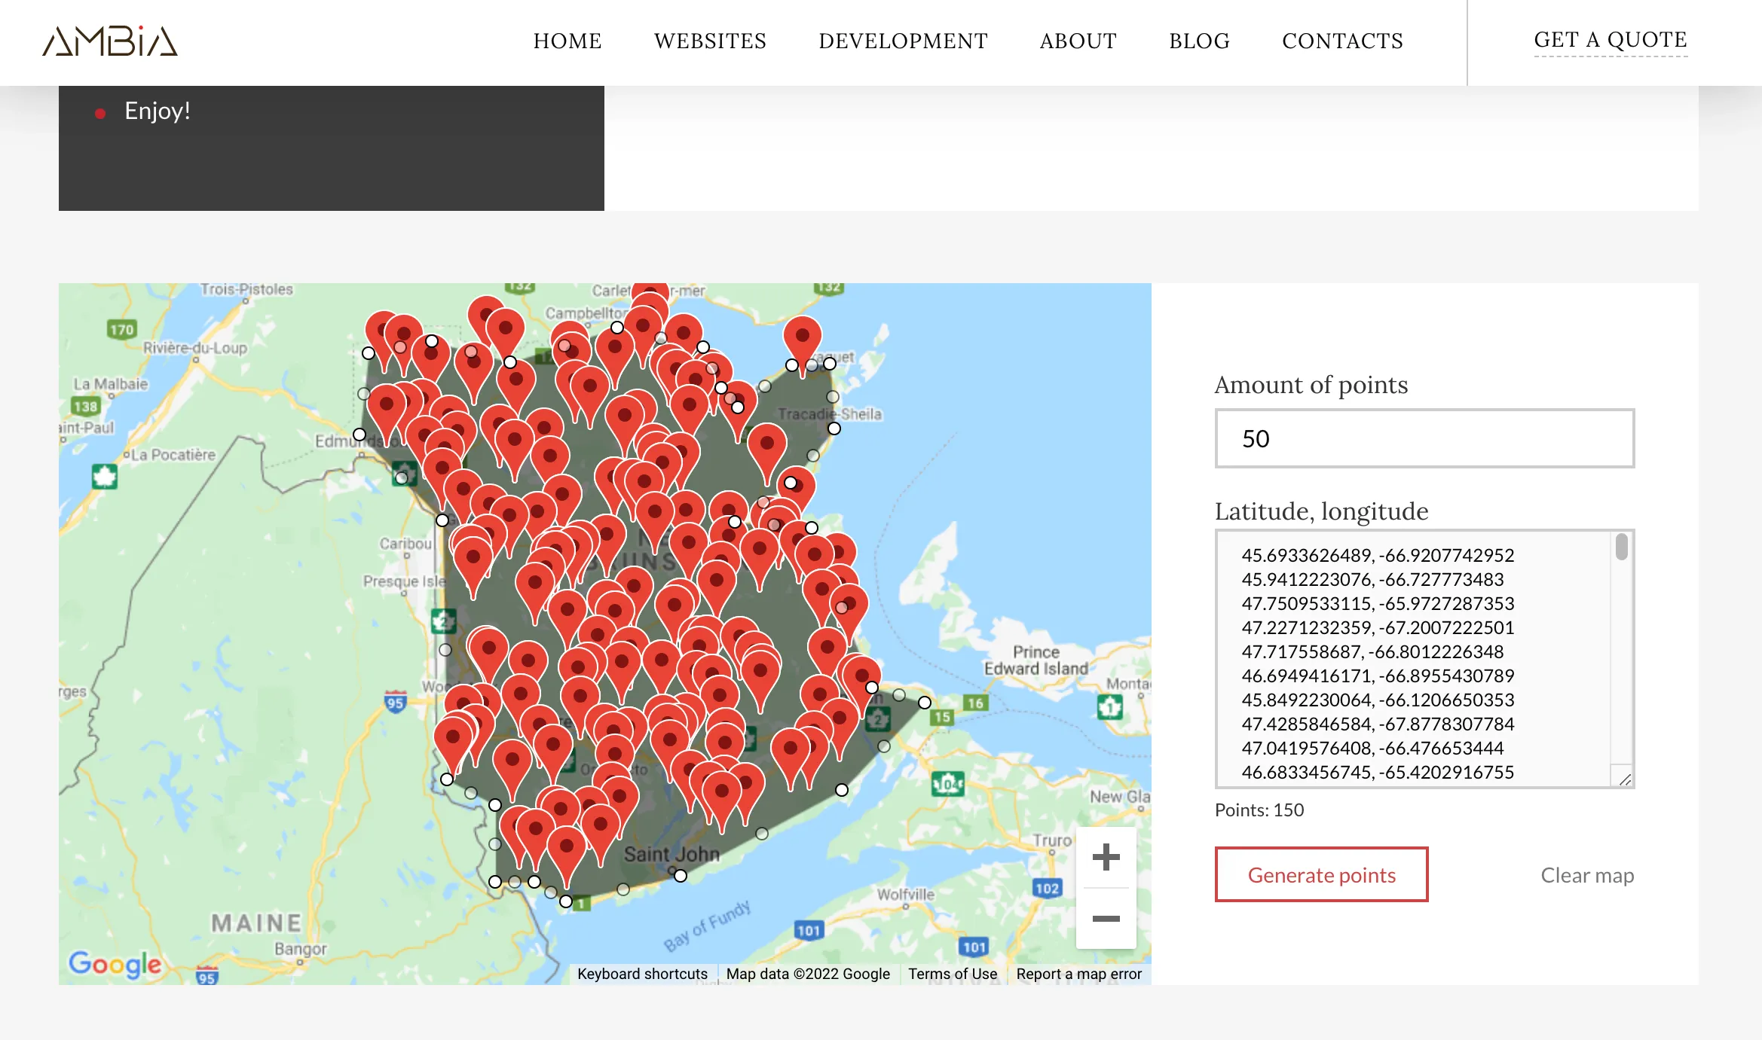The image size is (1762, 1040).
Task: Focus the Amount of points field
Action: coord(1424,438)
